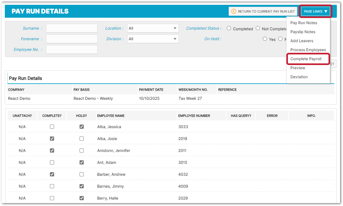This screenshot has height=206, width=343.
Task: Click the back arrow icon on Return button
Action: 234,11
